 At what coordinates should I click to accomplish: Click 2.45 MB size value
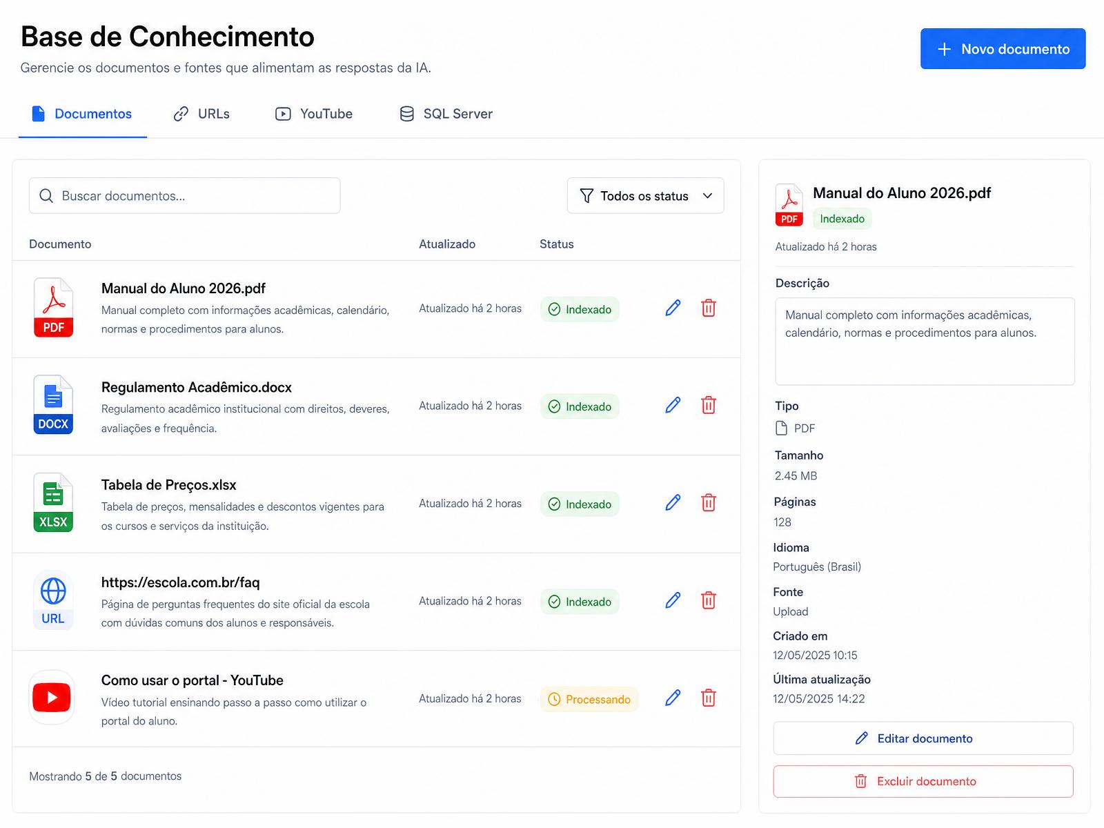[x=796, y=476]
